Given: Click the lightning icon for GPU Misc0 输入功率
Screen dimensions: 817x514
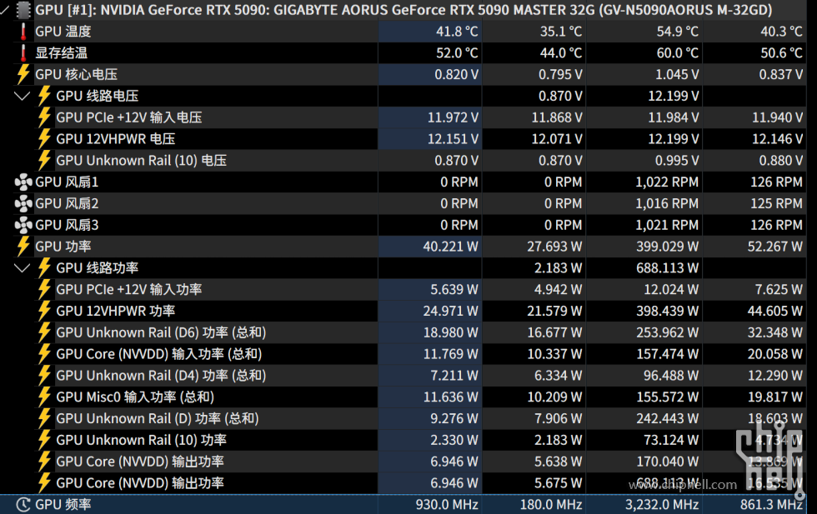Looking at the screenshot, I should [x=44, y=397].
